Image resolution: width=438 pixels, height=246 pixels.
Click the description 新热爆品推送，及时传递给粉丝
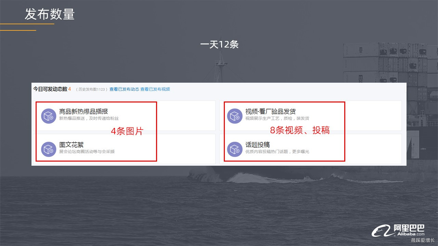coord(89,119)
